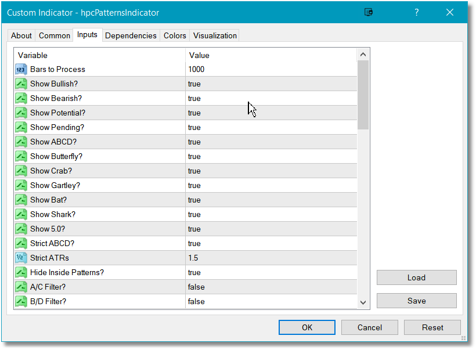476x350 pixels.
Task: Click the icon next to Hide Inside Patterns?
Action: click(x=21, y=272)
